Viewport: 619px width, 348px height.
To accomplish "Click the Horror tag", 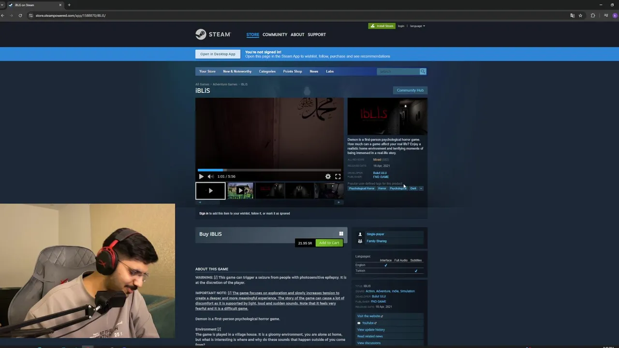I will point(382,188).
